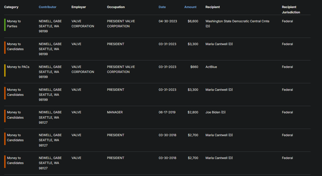Click the Recipient Jurisdiction column header
Image resolution: width=322 pixels, height=176 pixels.
coord(291,10)
